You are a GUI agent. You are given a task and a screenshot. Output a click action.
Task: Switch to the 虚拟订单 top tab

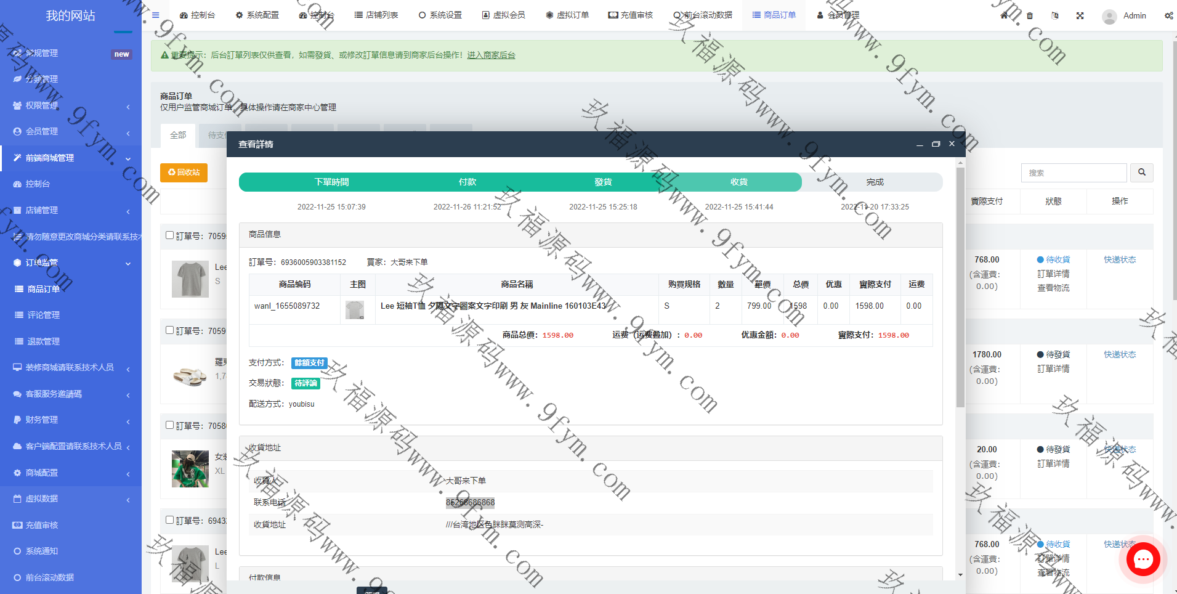point(567,15)
